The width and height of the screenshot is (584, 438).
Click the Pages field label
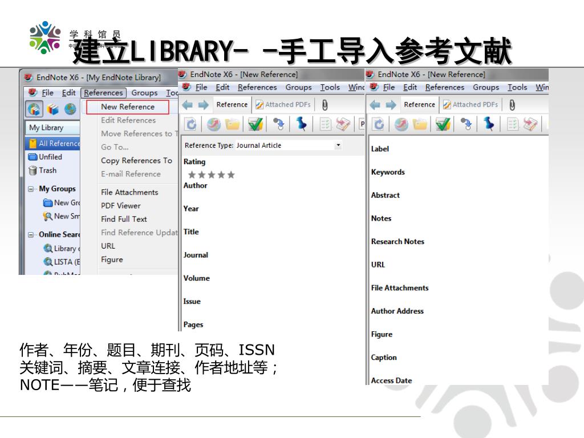193,325
